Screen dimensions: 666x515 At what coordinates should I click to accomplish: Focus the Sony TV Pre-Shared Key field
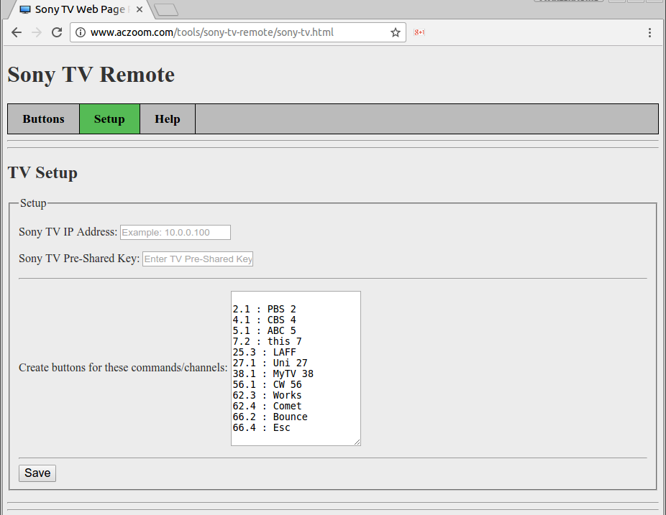pyautogui.click(x=198, y=259)
